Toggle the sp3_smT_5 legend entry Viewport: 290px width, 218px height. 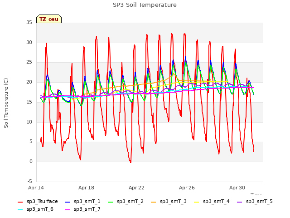(x=255, y=202)
